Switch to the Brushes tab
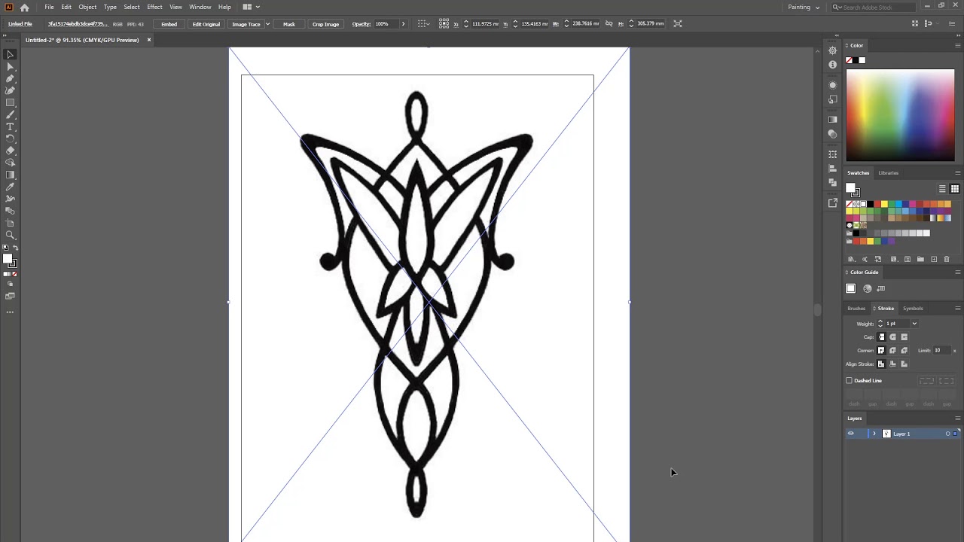 (x=856, y=309)
